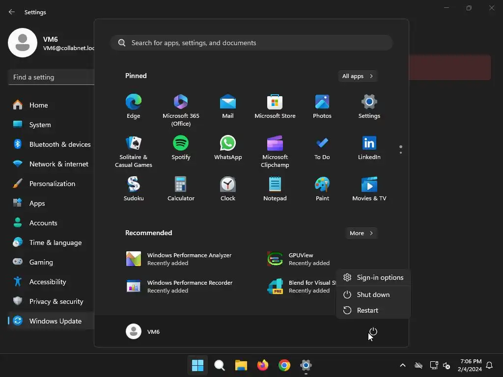Open Accessibility settings category

coord(51,282)
